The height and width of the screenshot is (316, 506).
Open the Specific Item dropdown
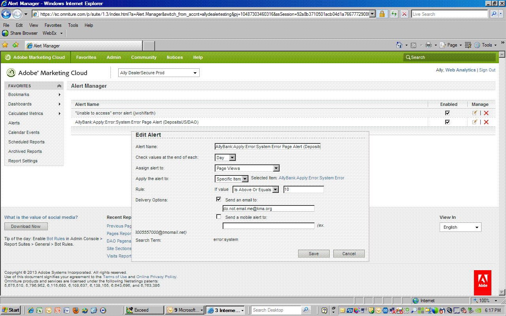[232, 179]
